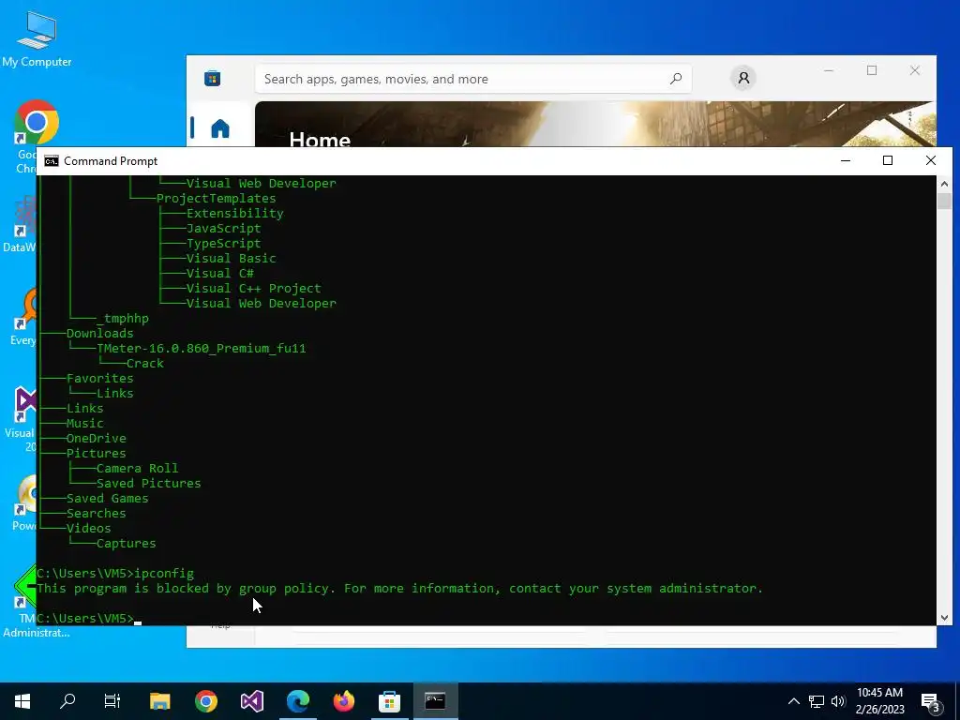
Task: Open network status tray icon
Action: (x=817, y=701)
